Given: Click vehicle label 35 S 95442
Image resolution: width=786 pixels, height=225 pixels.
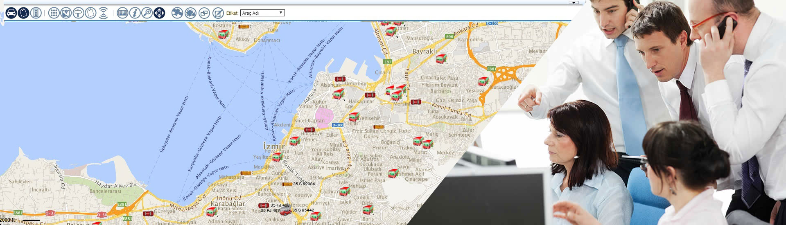Looking at the screenshot, I should (303, 210).
